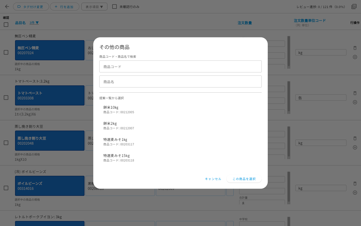Delete the 無圧ペン精麦 row with trash icon
The height and width of the screenshot is (226, 361).
pyautogui.click(x=355, y=48)
